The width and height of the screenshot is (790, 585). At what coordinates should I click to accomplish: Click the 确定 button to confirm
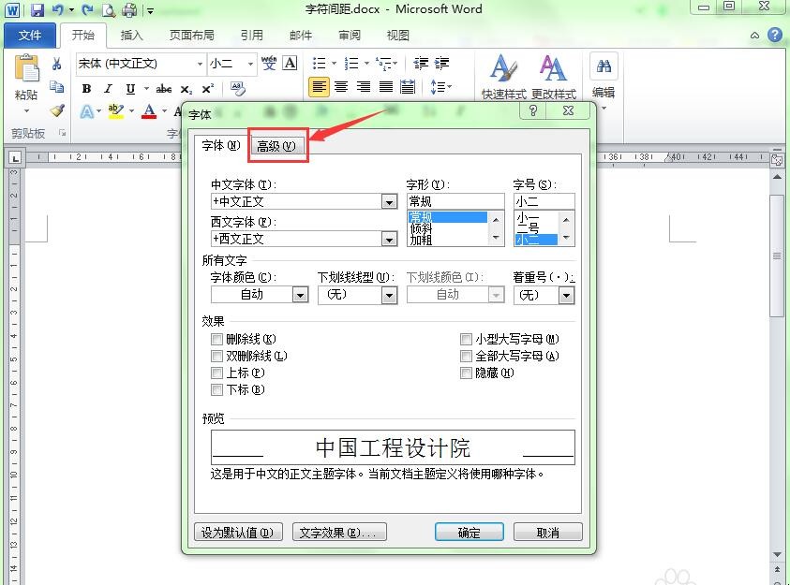(x=469, y=532)
